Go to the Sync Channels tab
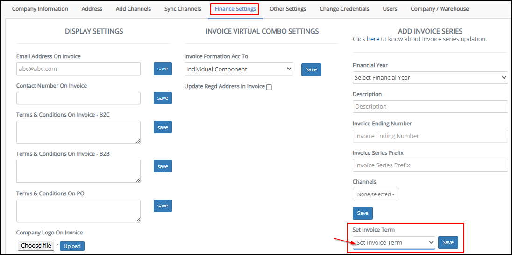 pos(183,9)
